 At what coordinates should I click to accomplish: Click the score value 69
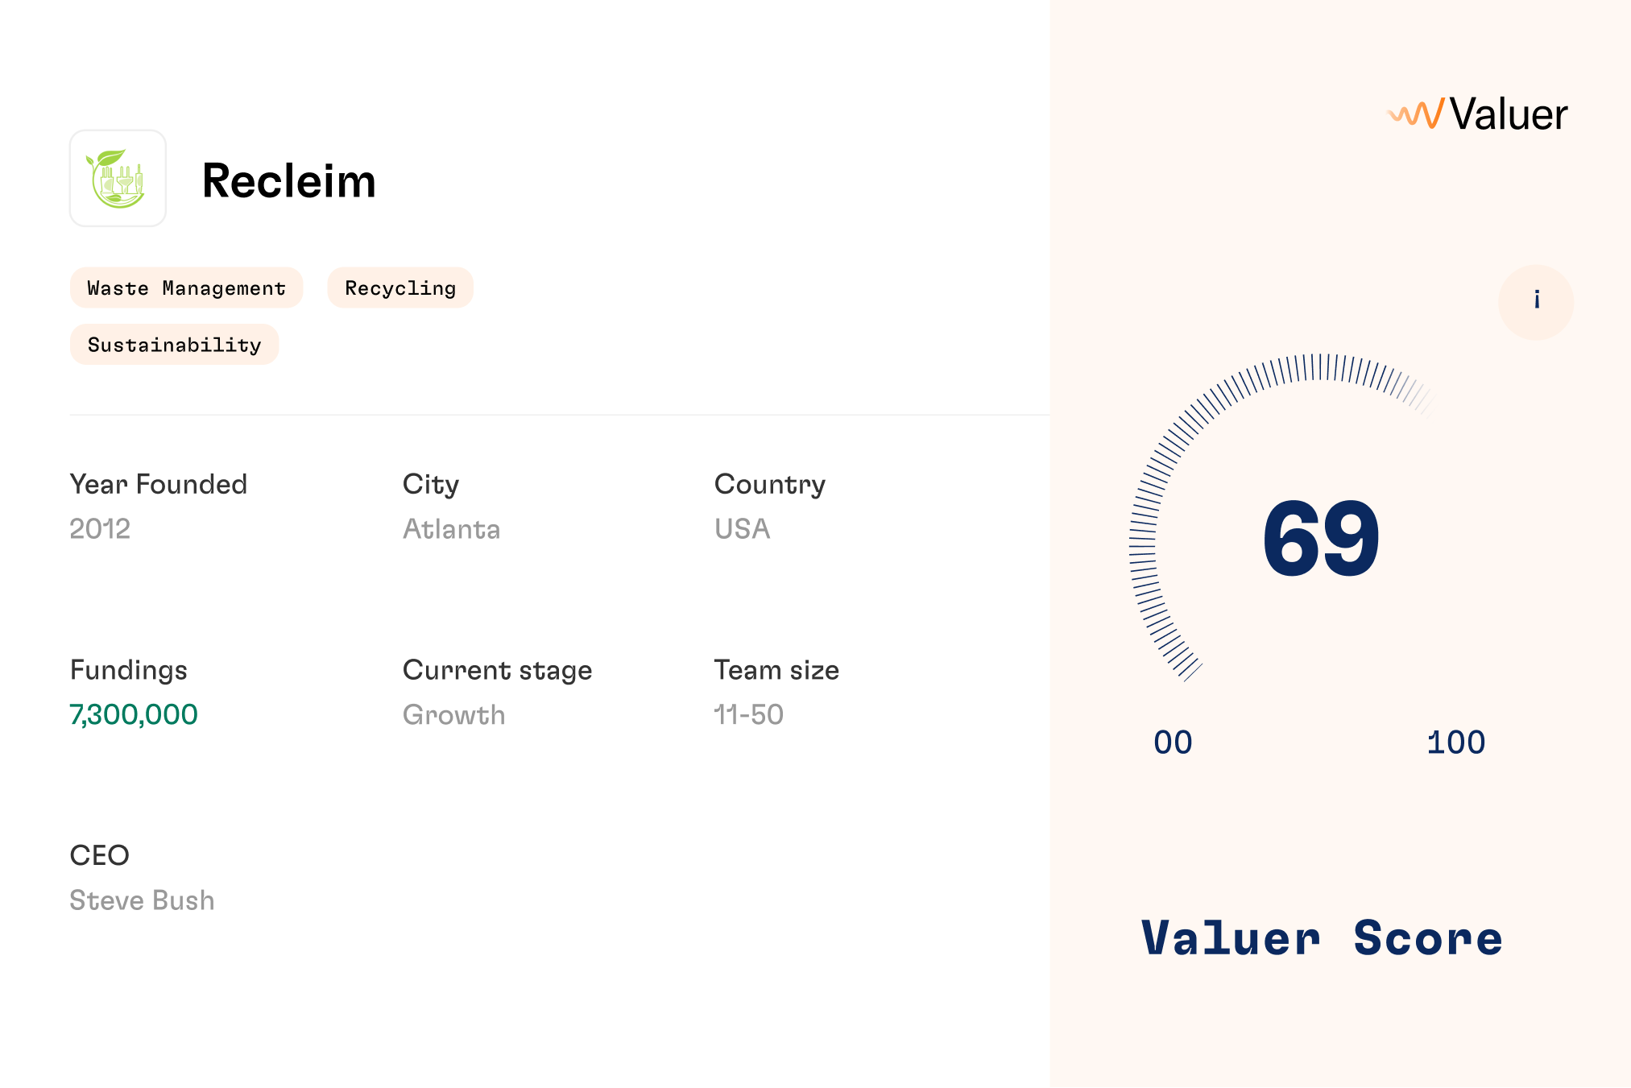(x=1321, y=538)
